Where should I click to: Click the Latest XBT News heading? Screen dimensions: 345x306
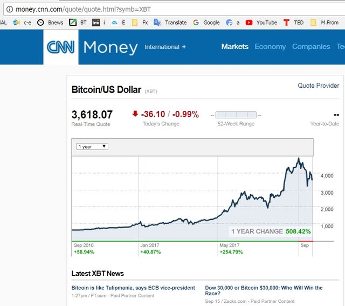(x=98, y=274)
